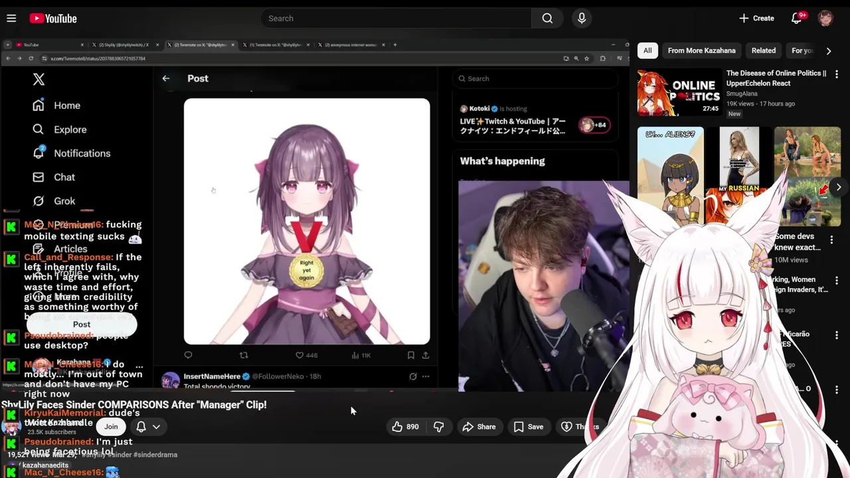Click the Join channel button
850x478 pixels.
(111, 427)
